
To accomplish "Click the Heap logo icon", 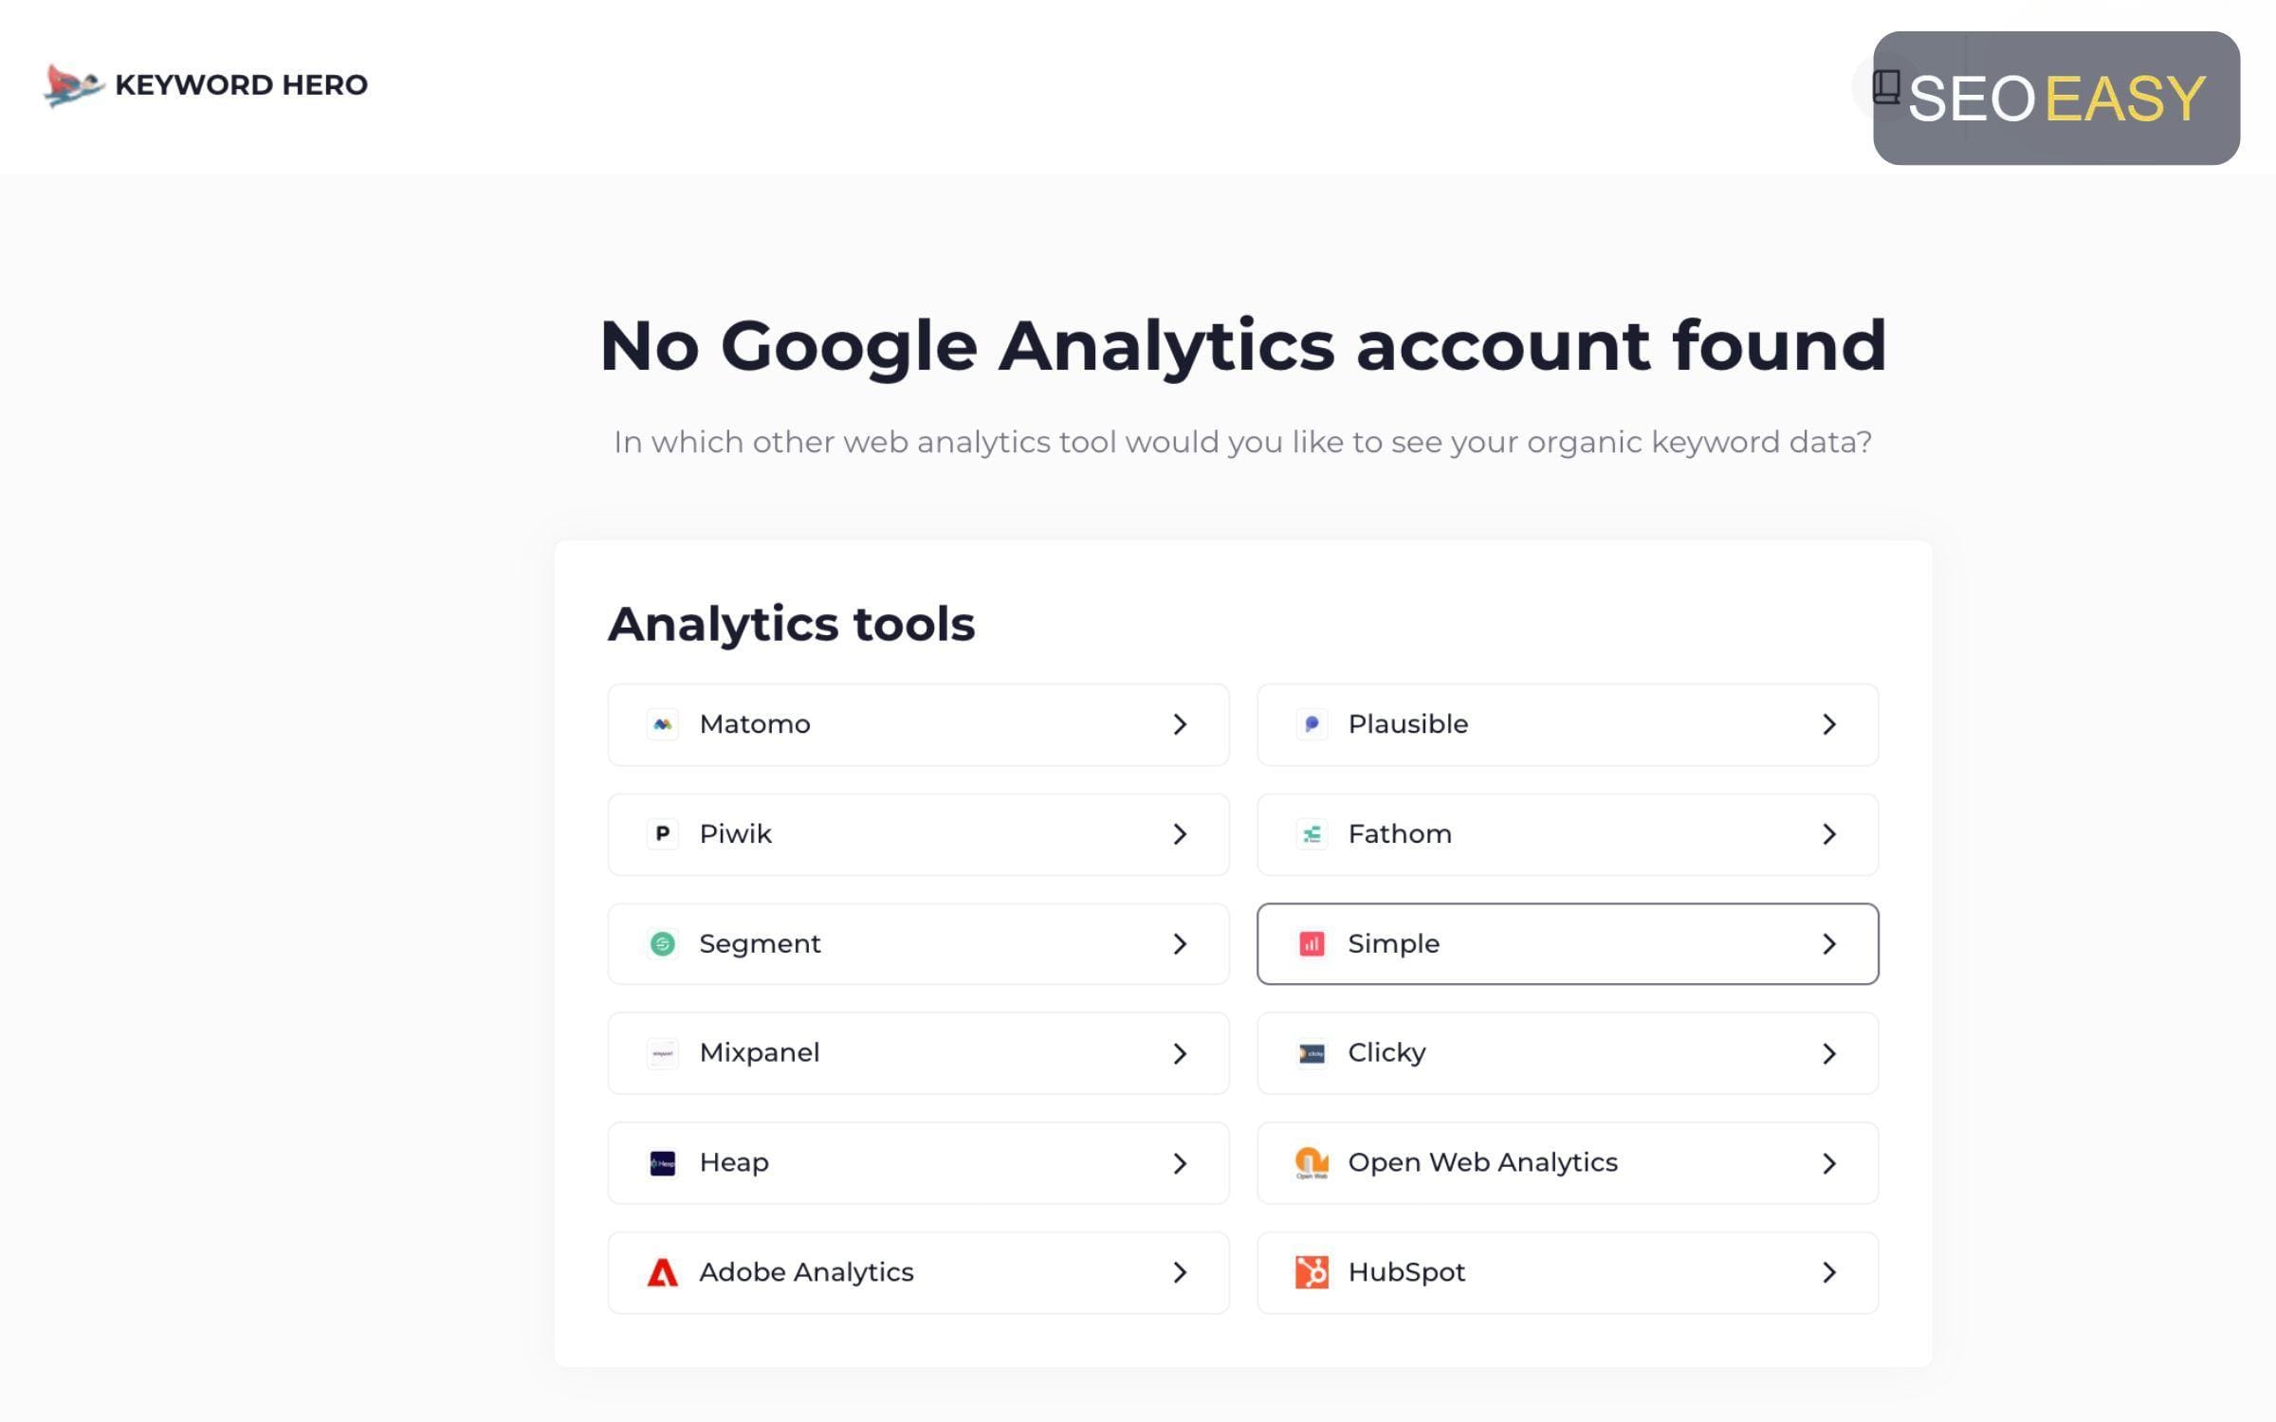I will 662,1162.
